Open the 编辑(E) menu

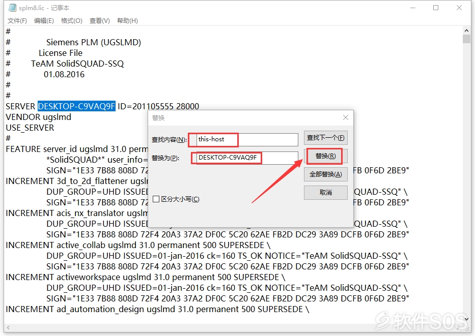pyautogui.click(x=44, y=20)
